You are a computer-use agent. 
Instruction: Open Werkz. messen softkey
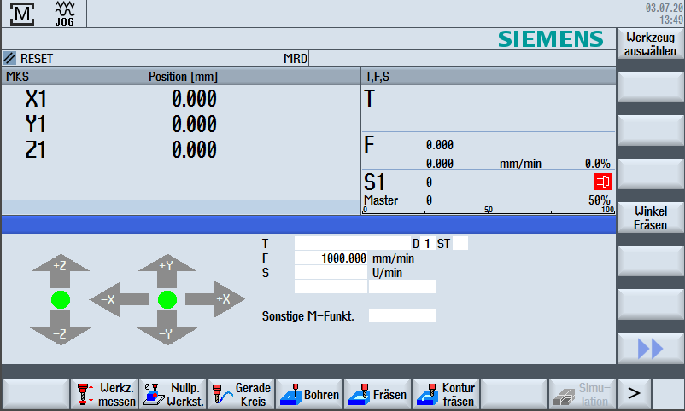point(104,395)
